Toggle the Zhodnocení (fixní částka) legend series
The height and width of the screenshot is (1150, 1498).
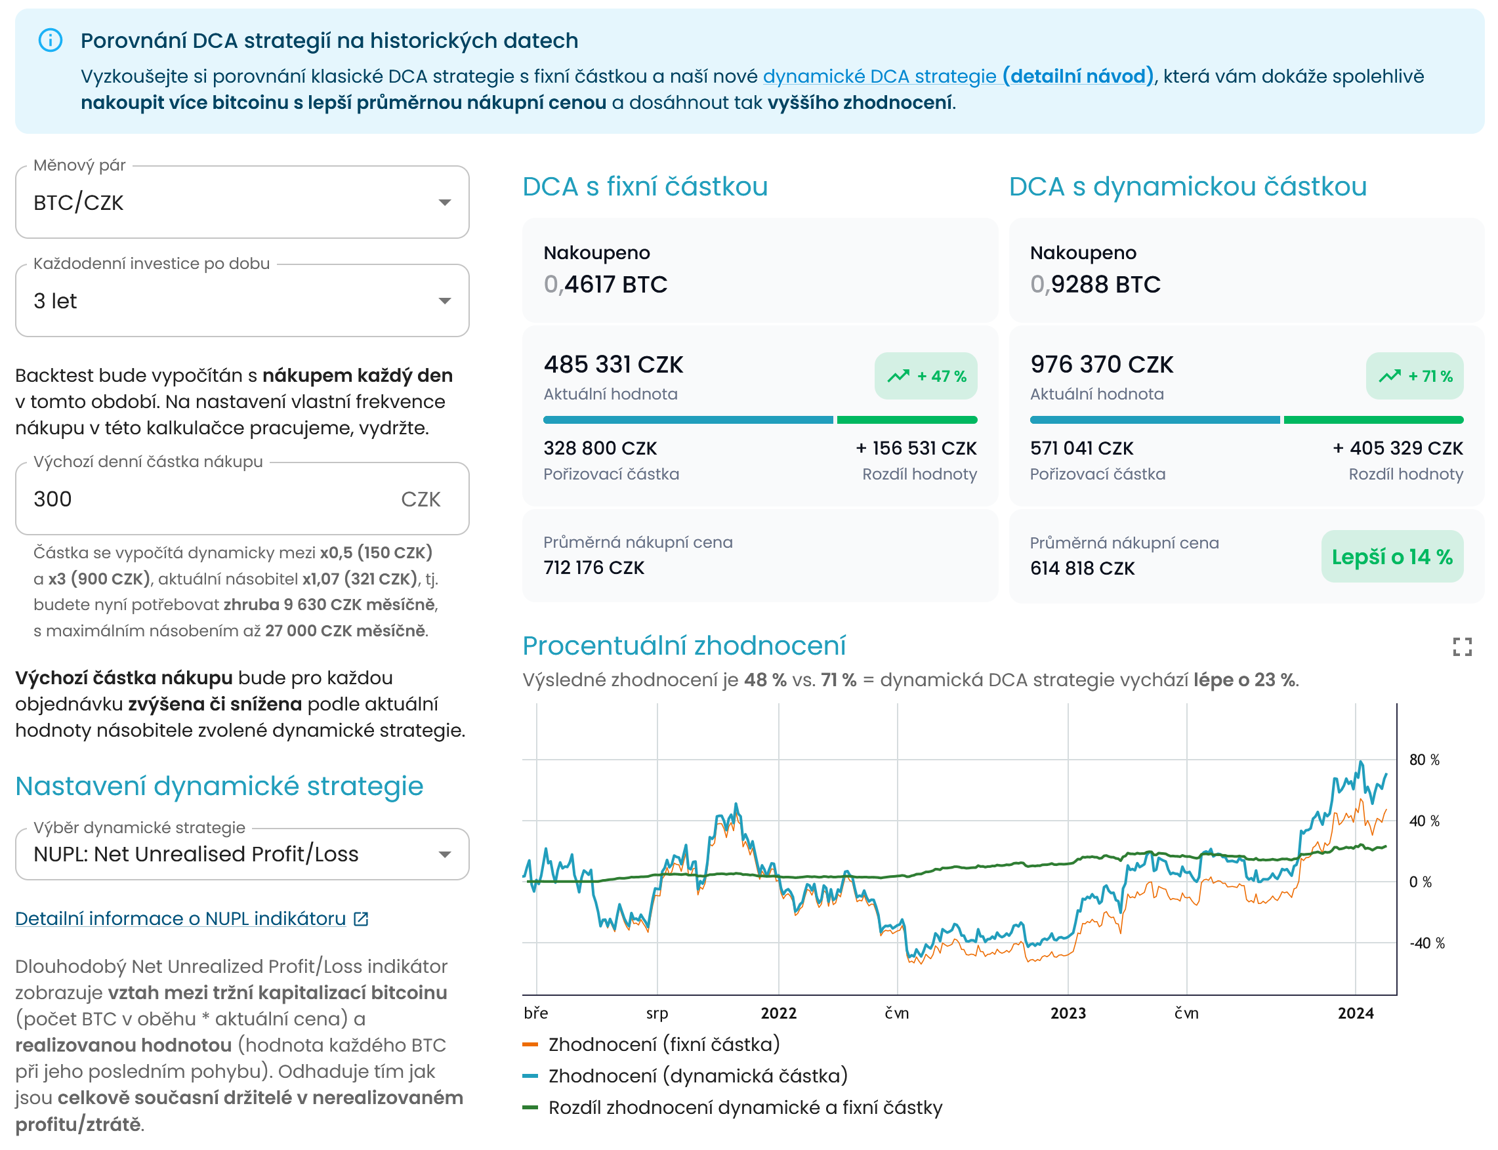pos(651,1044)
